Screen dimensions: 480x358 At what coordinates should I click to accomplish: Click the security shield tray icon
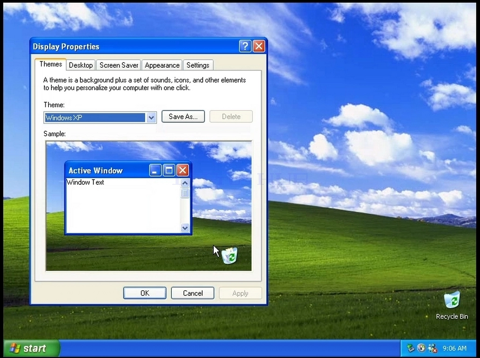[421, 348]
